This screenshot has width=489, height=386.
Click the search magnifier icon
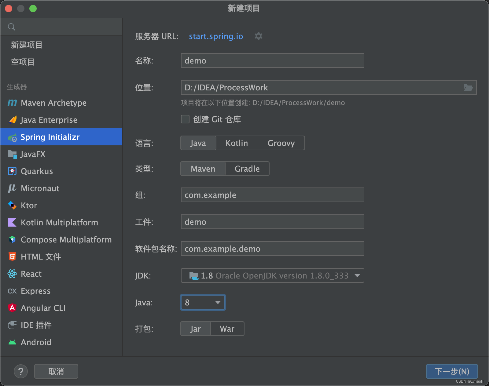(x=12, y=27)
